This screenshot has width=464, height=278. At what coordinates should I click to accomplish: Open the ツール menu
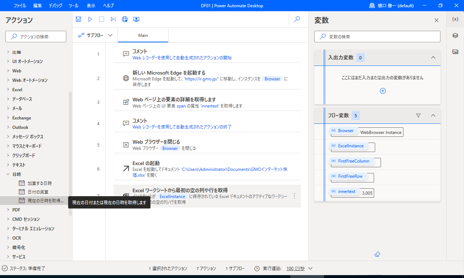pos(73,6)
